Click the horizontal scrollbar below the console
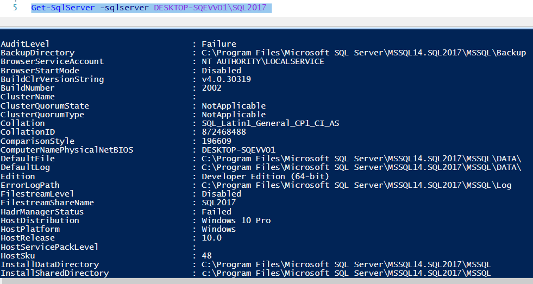The image size is (533, 284). coord(266,281)
